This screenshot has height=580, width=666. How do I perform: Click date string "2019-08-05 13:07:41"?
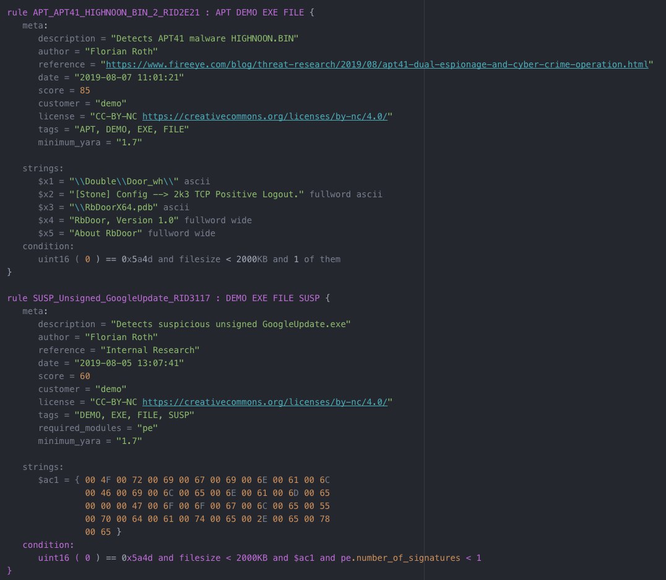click(x=129, y=363)
